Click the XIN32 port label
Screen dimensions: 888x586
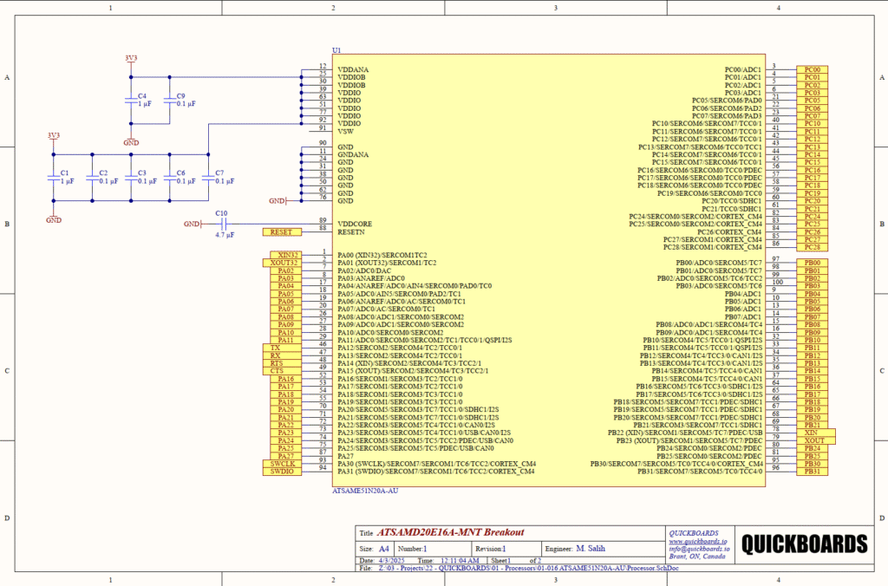284,255
